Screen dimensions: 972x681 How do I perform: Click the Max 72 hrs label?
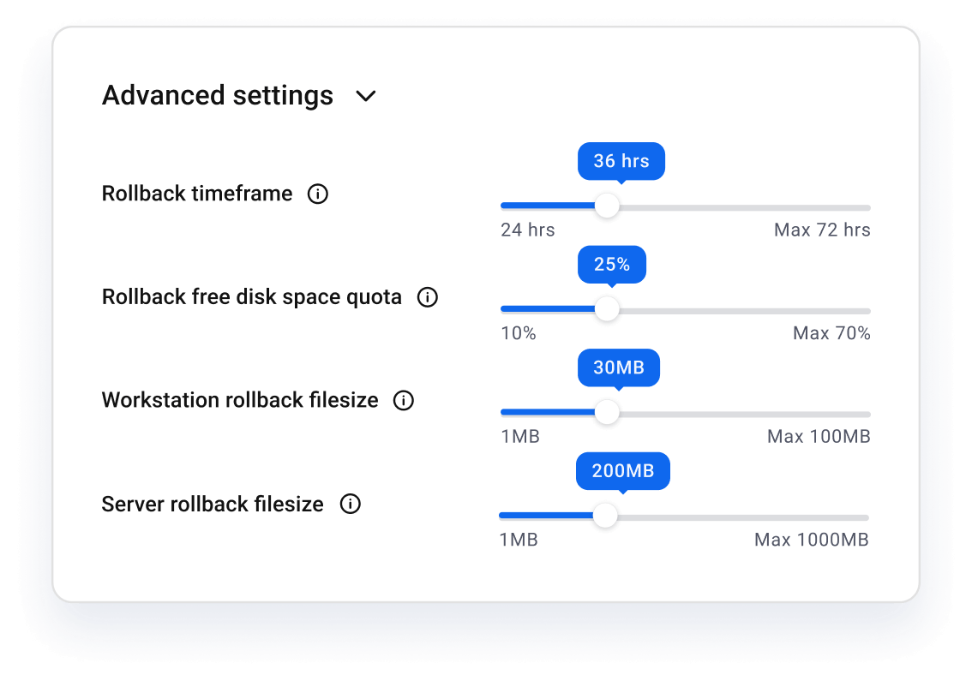click(x=822, y=230)
